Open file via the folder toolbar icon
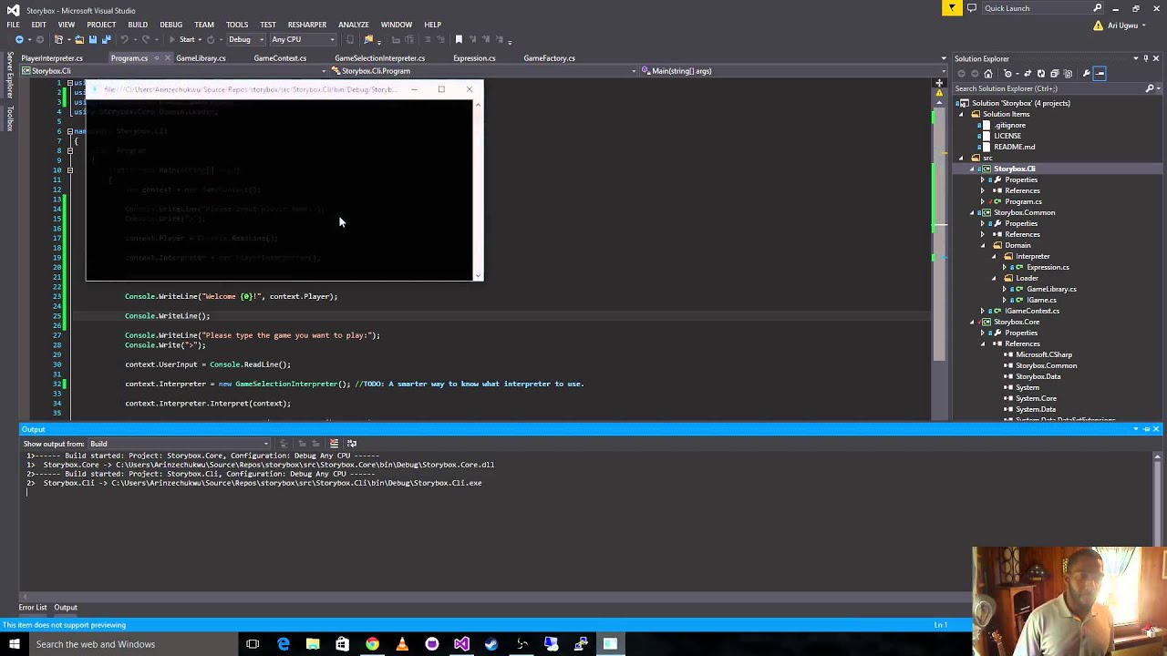1167x656 pixels. pos(79,39)
